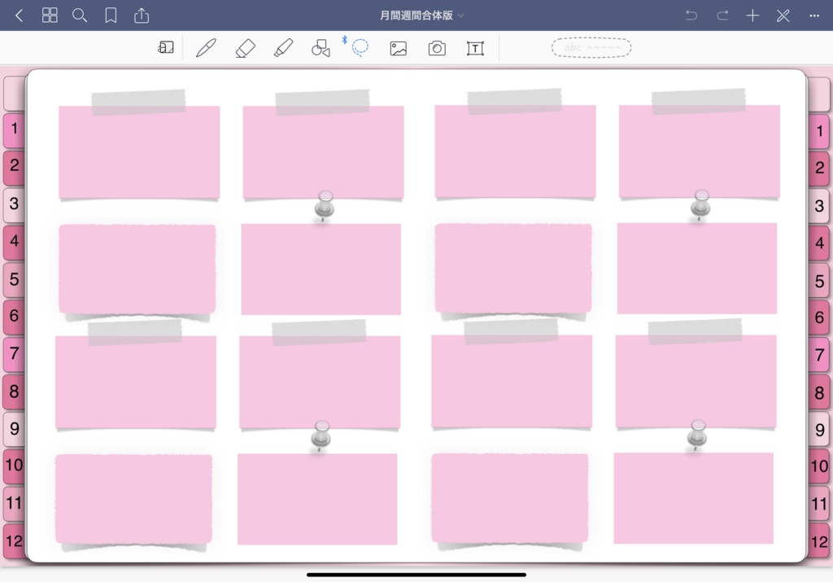Screen dimensions: 833x582
Task: Go back with the left chevron
Action: [20, 15]
